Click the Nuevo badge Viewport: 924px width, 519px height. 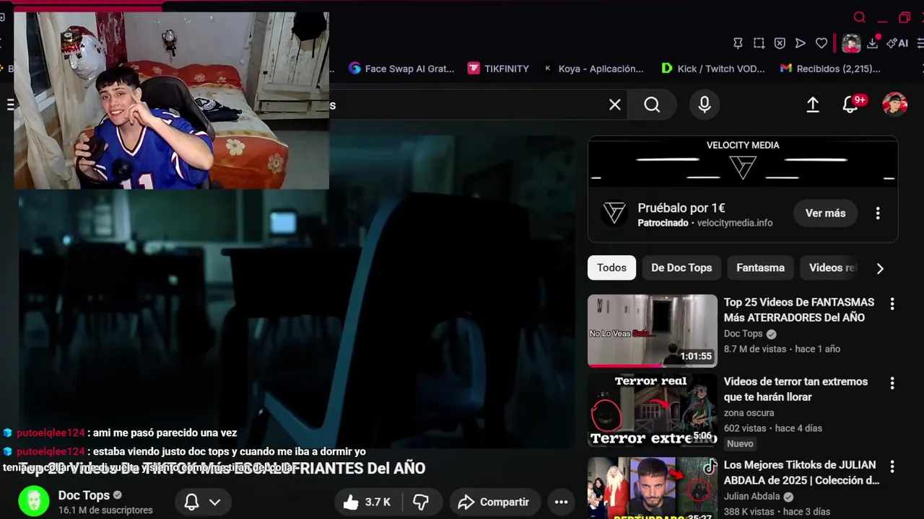pos(740,444)
